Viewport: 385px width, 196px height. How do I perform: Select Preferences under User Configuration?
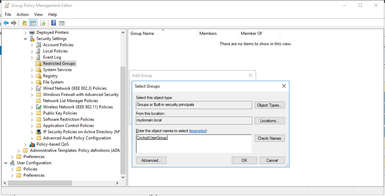coord(34,175)
